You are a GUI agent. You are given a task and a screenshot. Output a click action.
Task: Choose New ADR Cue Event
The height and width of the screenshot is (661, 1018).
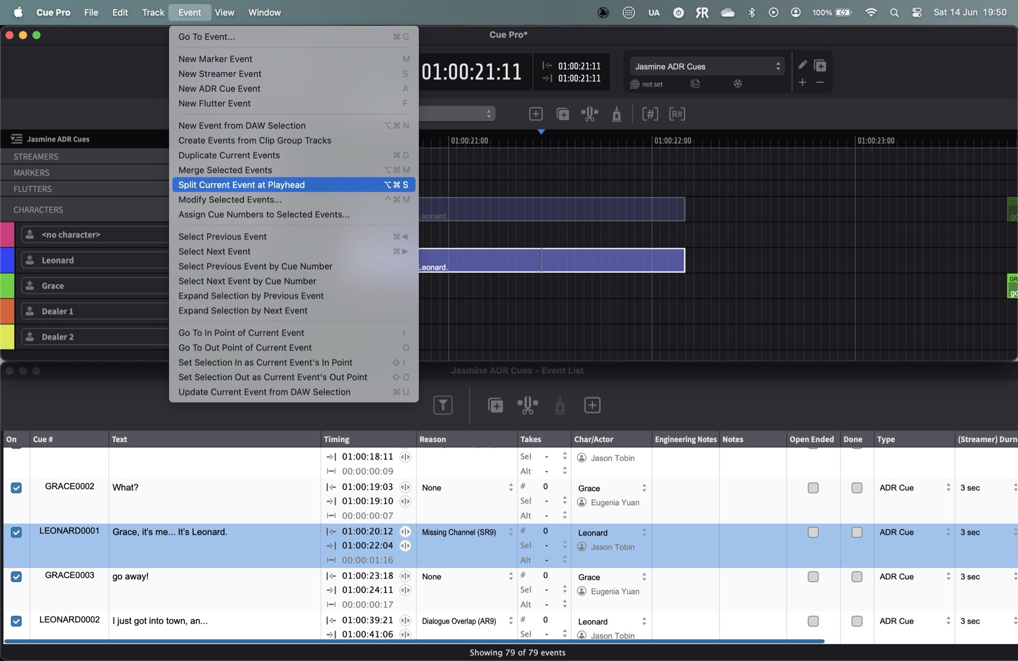294,89
